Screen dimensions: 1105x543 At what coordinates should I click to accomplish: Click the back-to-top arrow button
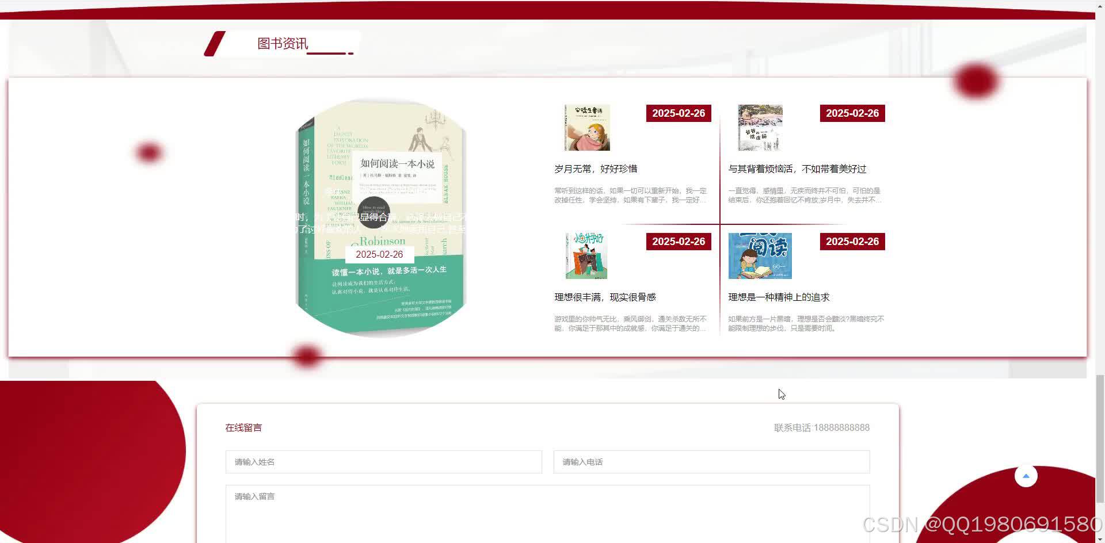(x=1026, y=476)
